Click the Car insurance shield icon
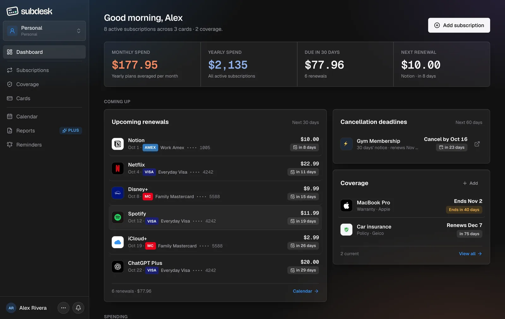 346,230
